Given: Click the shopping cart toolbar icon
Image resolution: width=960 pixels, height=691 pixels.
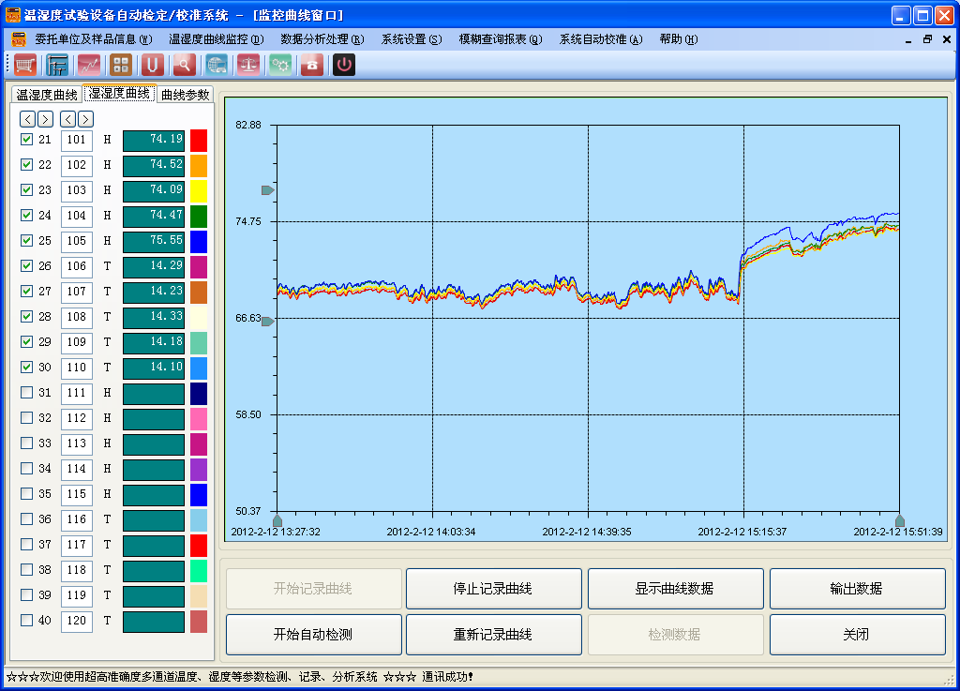Looking at the screenshot, I should (25, 65).
